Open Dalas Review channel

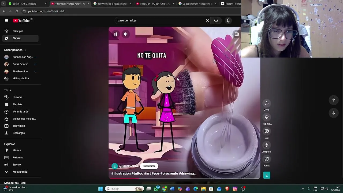click(x=20, y=64)
